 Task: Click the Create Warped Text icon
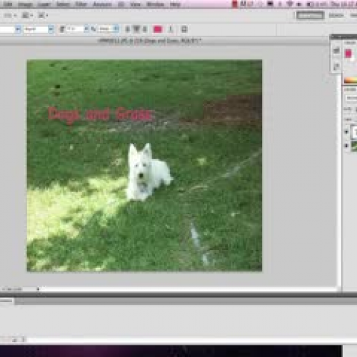pos(171,29)
